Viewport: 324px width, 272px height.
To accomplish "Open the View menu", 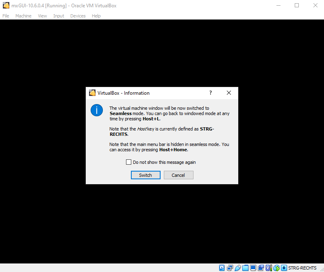I will click(42, 16).
